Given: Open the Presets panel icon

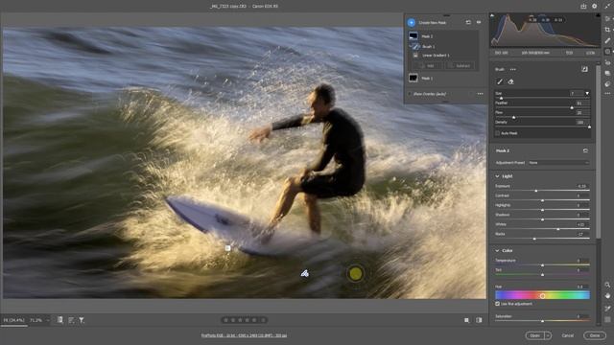Looking at the screenshot, I should 607,84.
